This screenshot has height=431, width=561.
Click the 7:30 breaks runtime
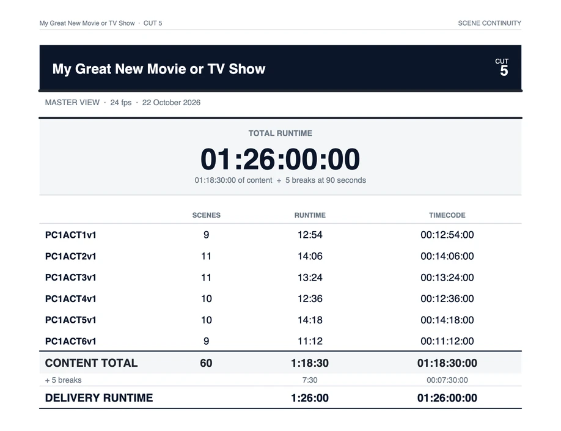pos(310,380)
